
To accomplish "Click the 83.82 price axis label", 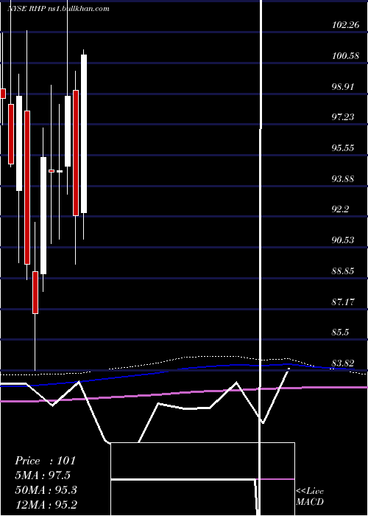I will point(343,363).
